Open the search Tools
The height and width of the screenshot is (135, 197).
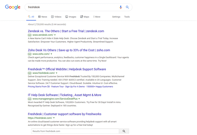tap(127, 17)
